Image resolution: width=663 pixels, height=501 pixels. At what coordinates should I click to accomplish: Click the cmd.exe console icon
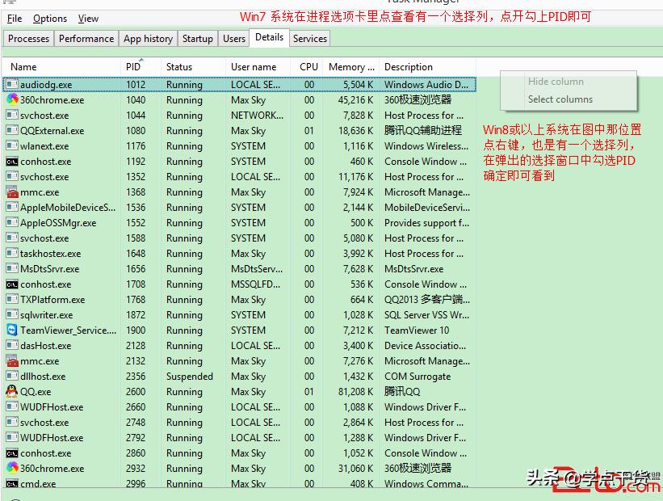click(11, 483)
